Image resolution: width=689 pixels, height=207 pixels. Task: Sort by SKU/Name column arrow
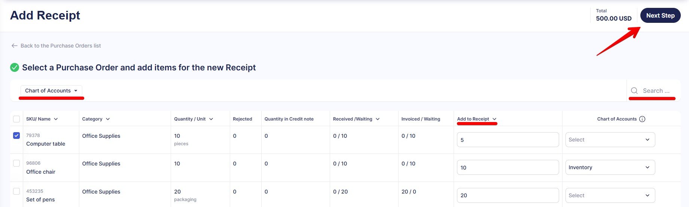click(56, 119)
